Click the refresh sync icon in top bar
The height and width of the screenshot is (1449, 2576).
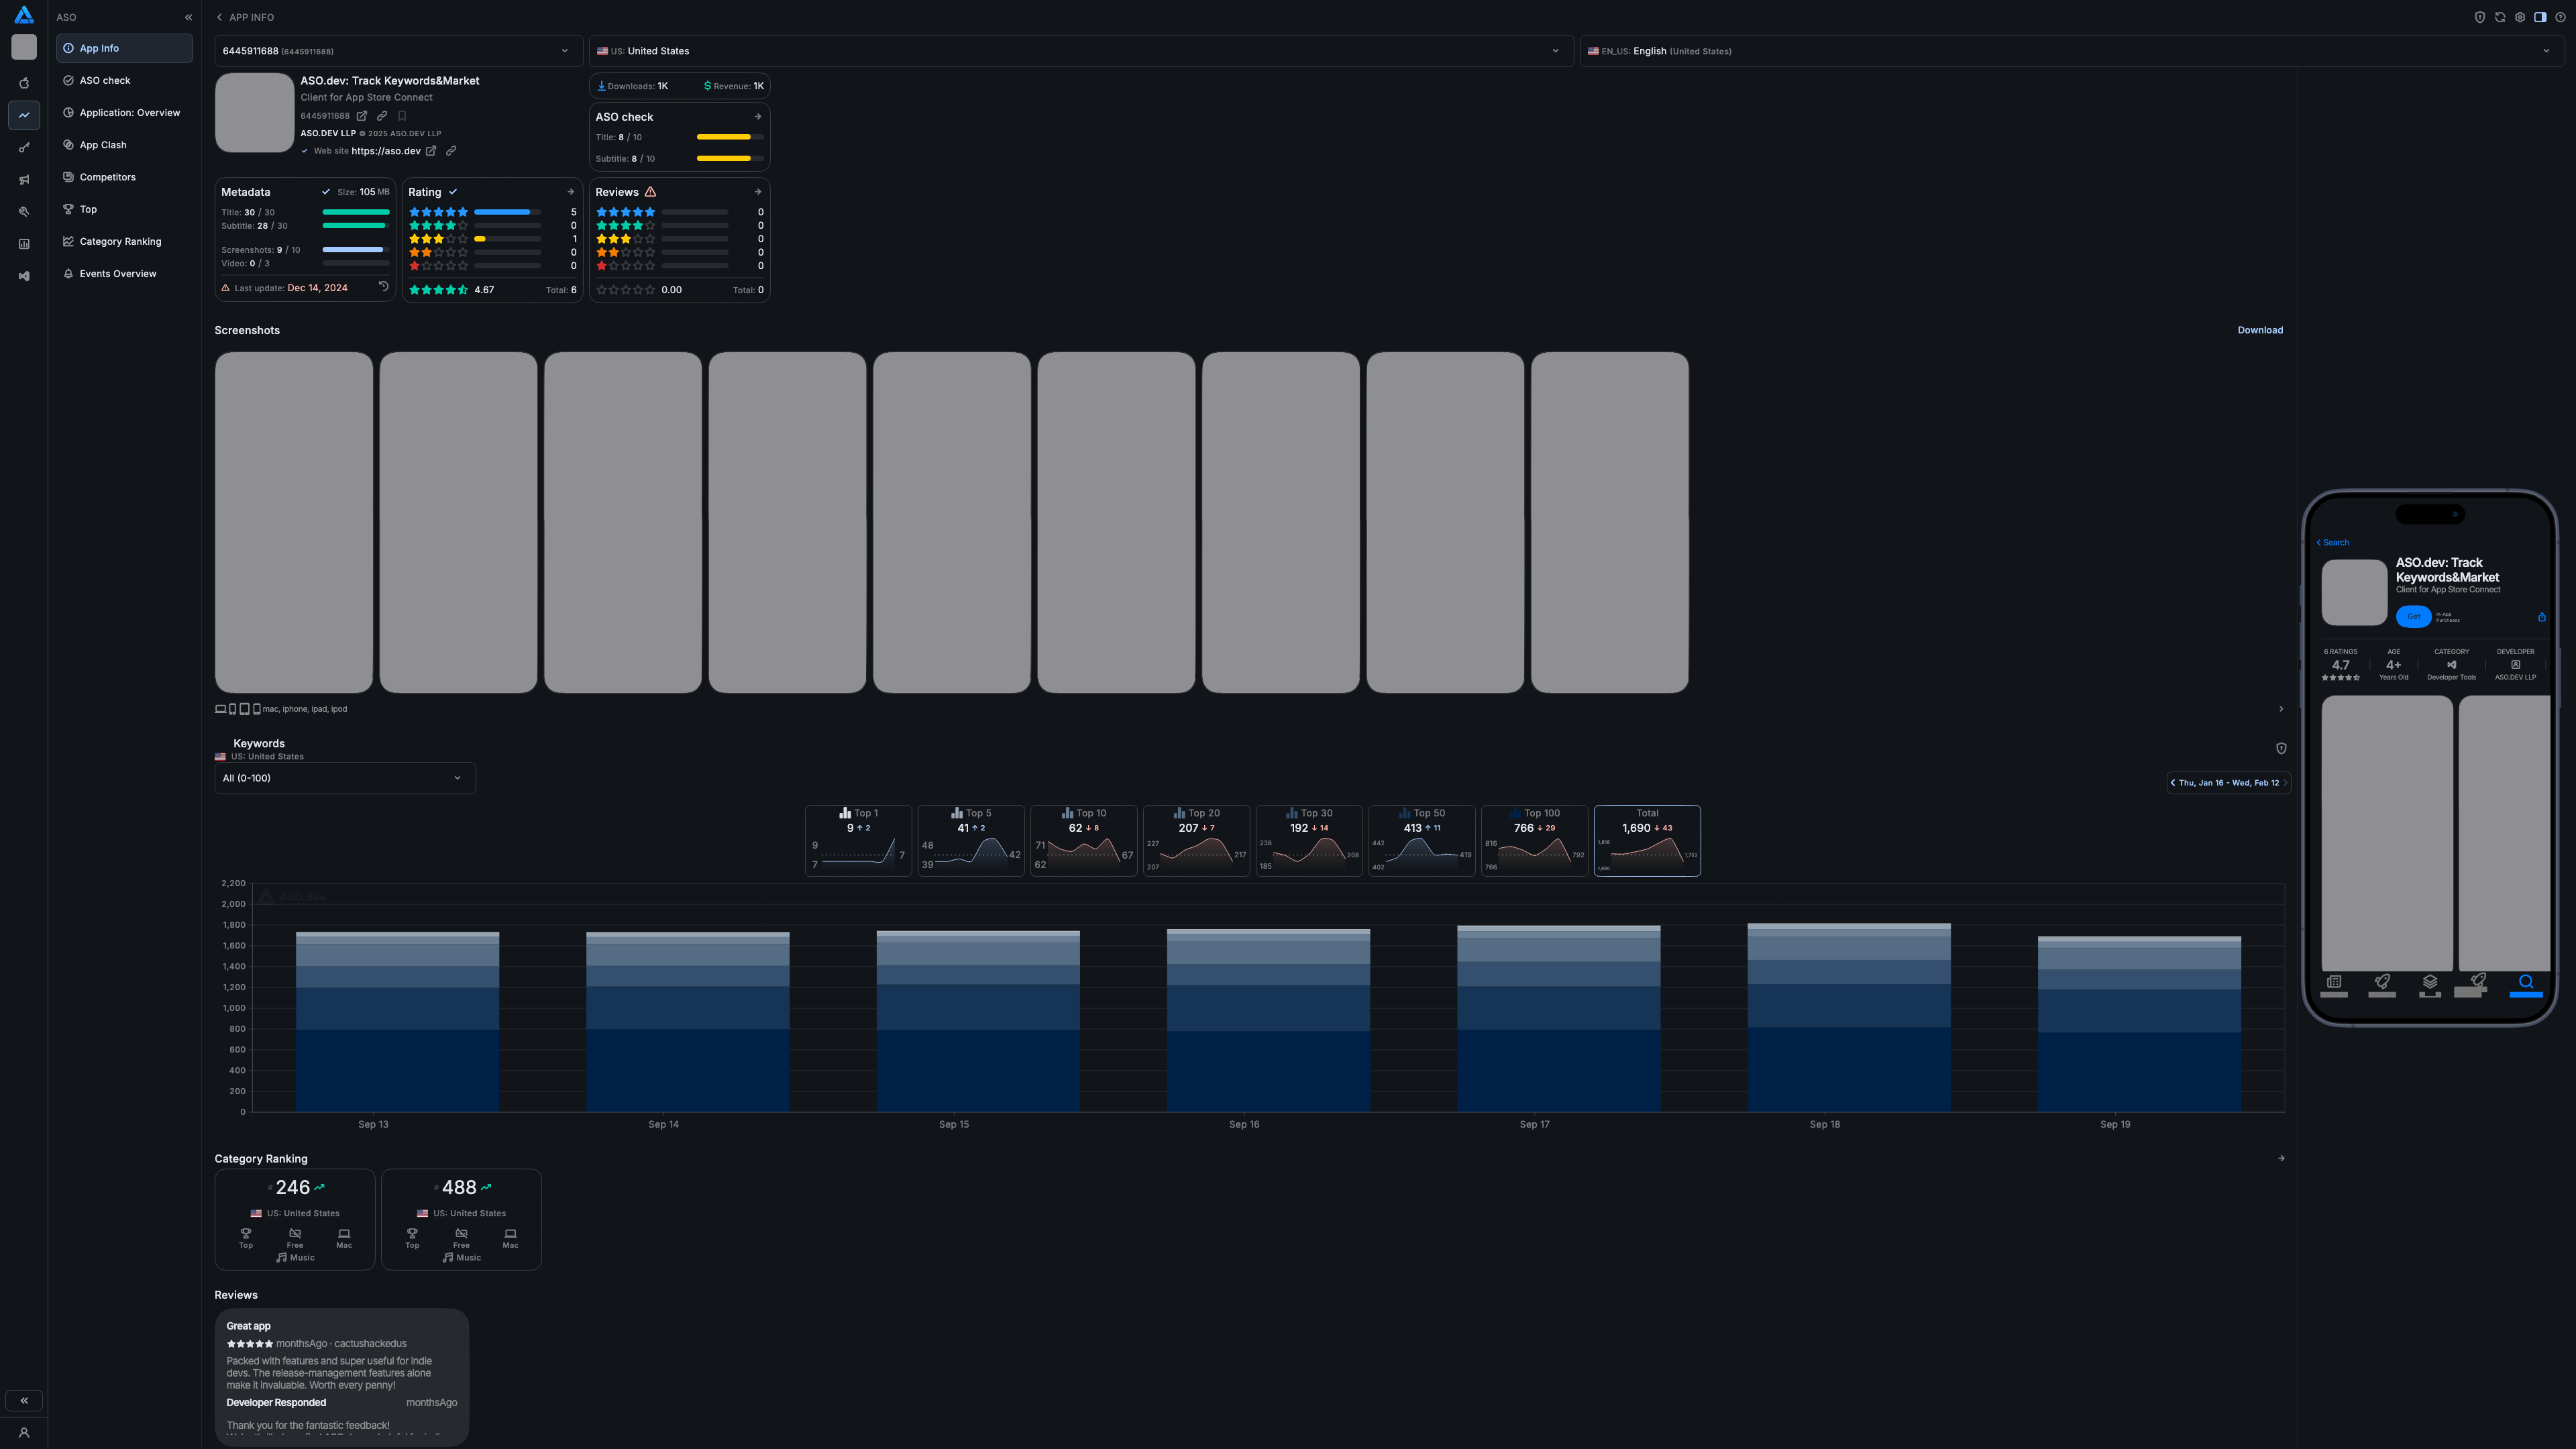[x=2500, y=17]
